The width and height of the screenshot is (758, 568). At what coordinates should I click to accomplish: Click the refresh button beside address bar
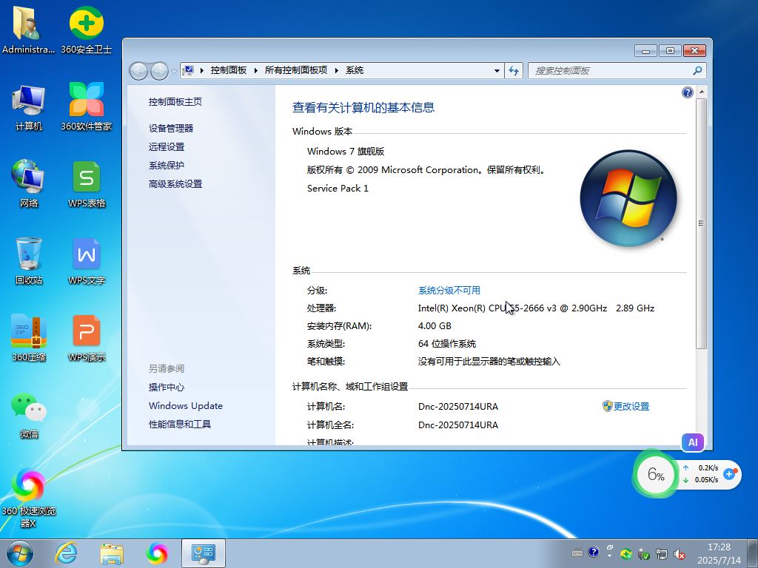(x=514, y=70)
